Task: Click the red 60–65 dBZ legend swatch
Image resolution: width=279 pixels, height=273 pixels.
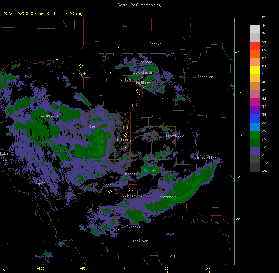Action: pos(254,45)
